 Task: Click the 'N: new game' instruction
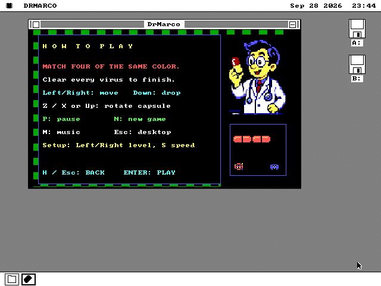[x=140, y=119]
